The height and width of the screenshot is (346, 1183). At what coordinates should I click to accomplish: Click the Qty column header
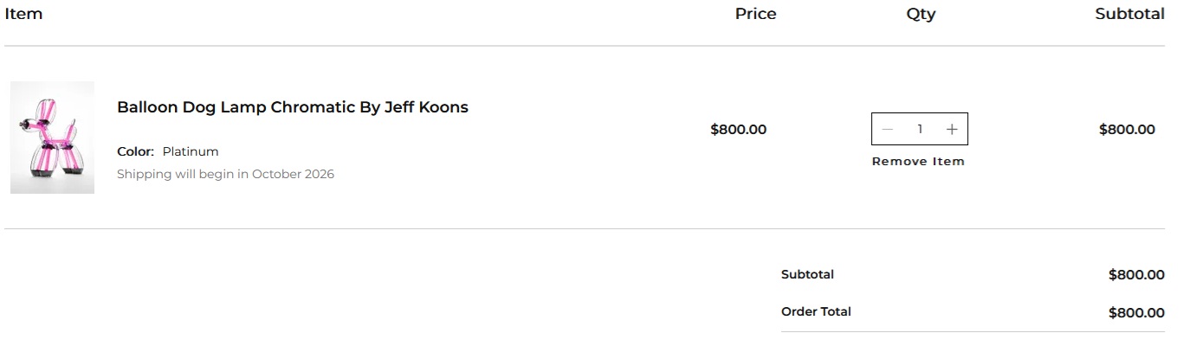coord(921,14)
